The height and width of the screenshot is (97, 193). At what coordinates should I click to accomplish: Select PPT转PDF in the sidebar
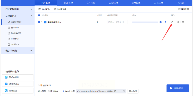[18, 39]
